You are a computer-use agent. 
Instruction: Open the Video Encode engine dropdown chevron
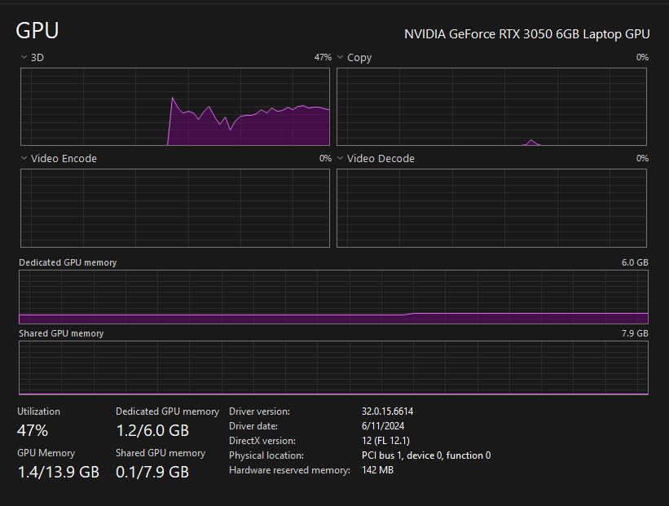(24, 158)
